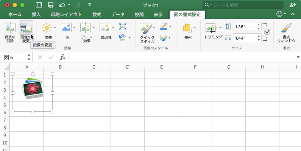Click the sidebar panel icon in title bar
Image resolution: width=301 pixels, height=151 pixels.
pyautogui.click(x=39, y=5)
